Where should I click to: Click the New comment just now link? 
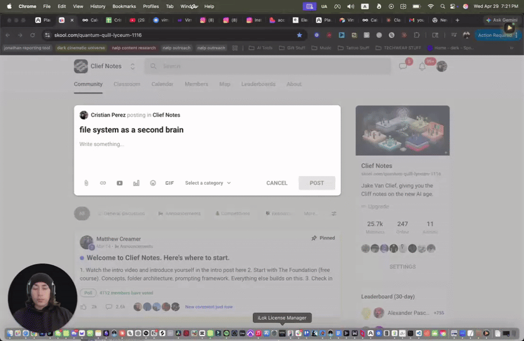coord(209,307)
